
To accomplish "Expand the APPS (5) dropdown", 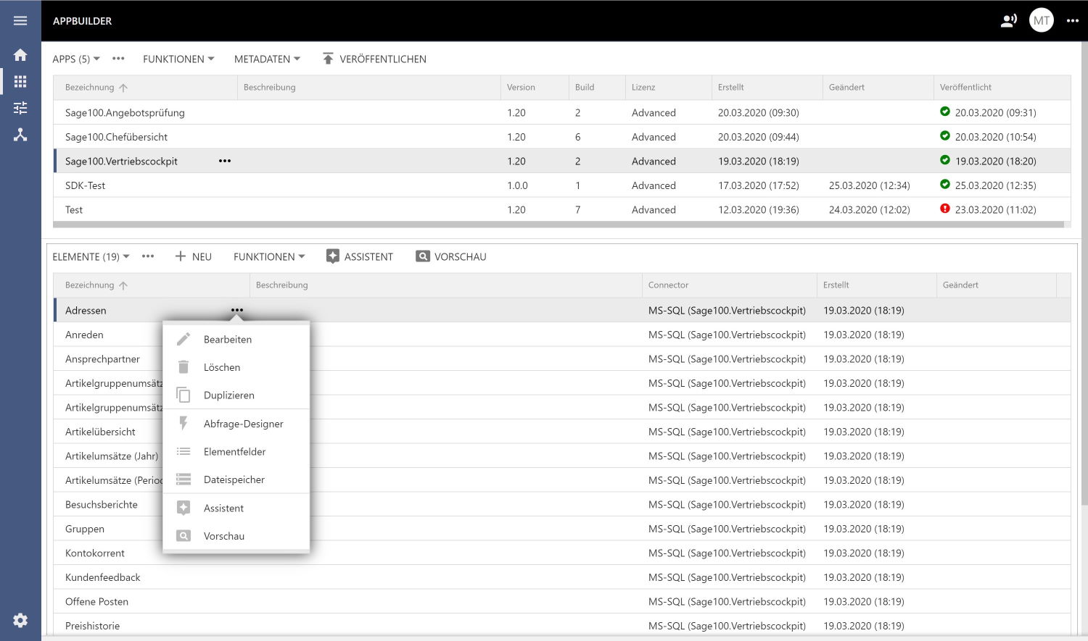I will [76, 59].
